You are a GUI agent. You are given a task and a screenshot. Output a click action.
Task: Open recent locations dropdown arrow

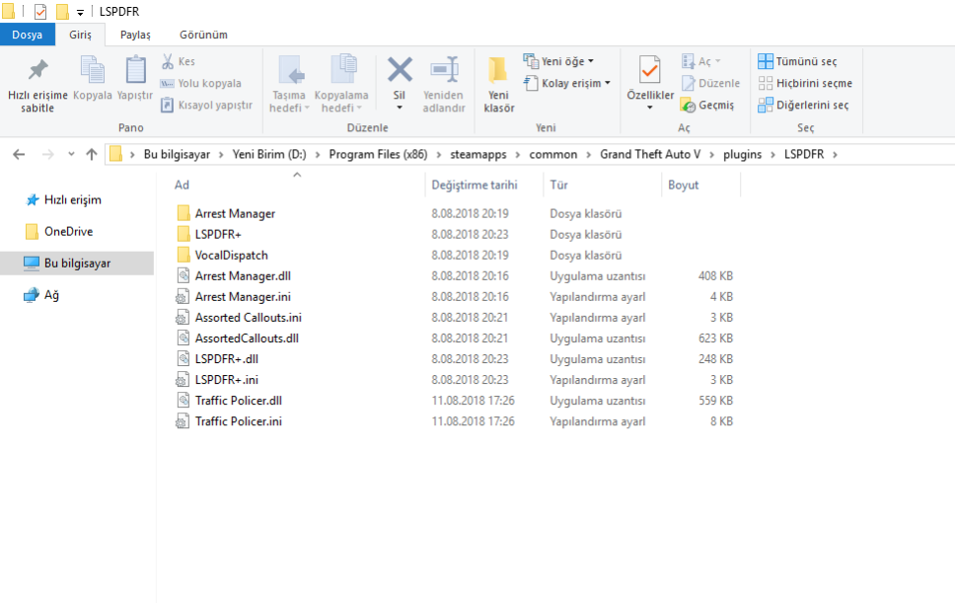(71, 155)
